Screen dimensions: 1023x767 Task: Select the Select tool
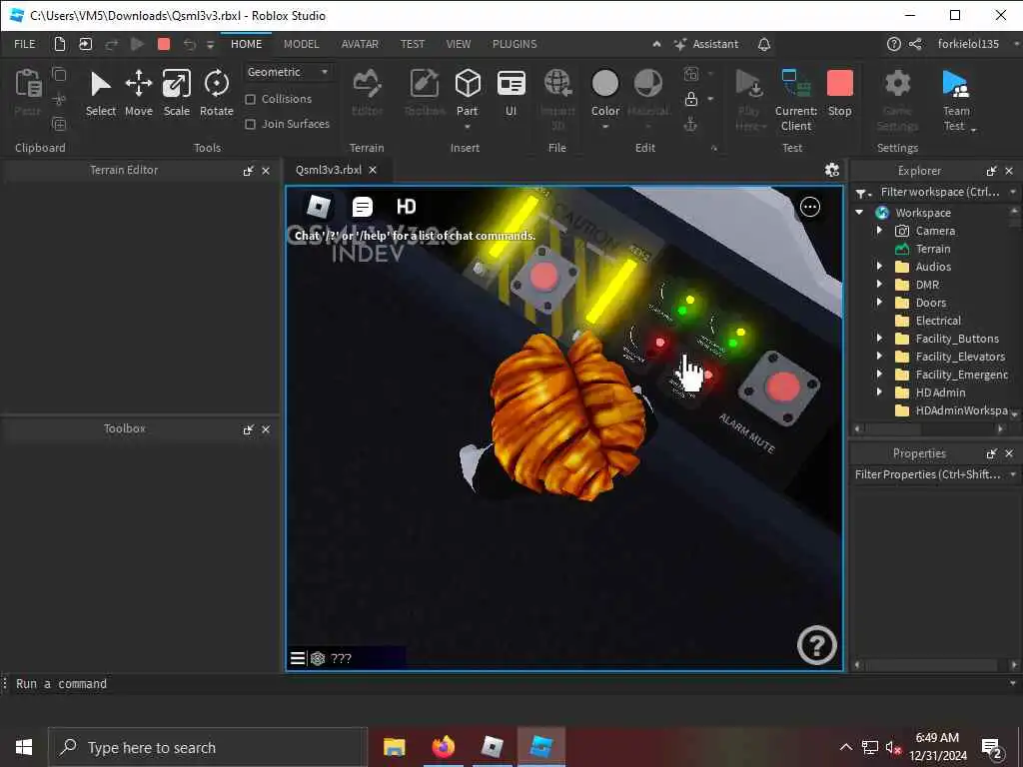101,94
